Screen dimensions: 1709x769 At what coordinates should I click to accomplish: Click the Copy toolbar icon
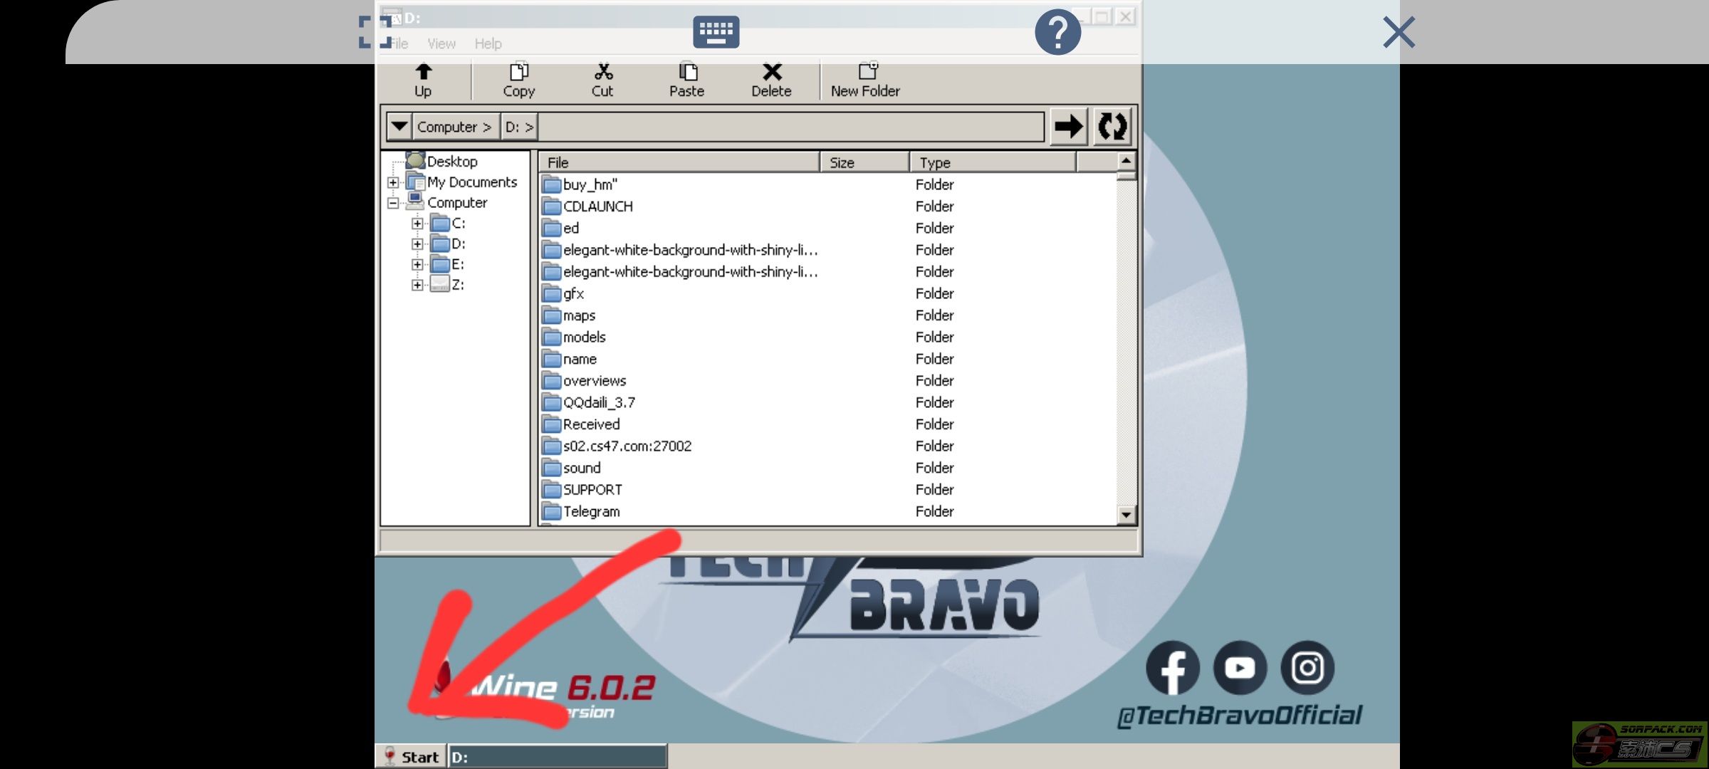pyautogui.click(x=518, y=73)
